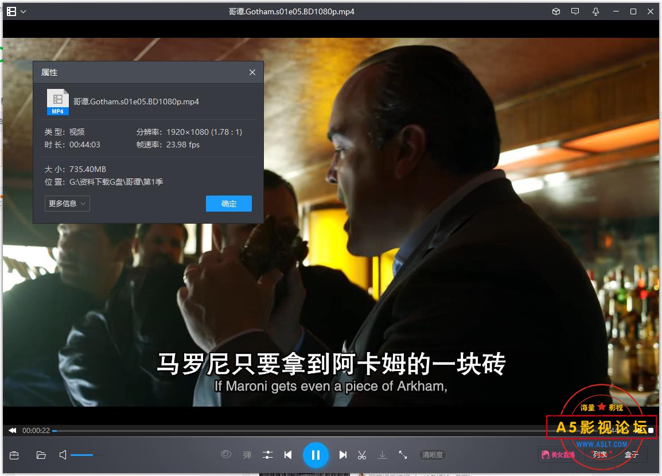Click the rewind arrow beside elapsed time
Screen dimensions: 662x476
[x=13, y=431]
